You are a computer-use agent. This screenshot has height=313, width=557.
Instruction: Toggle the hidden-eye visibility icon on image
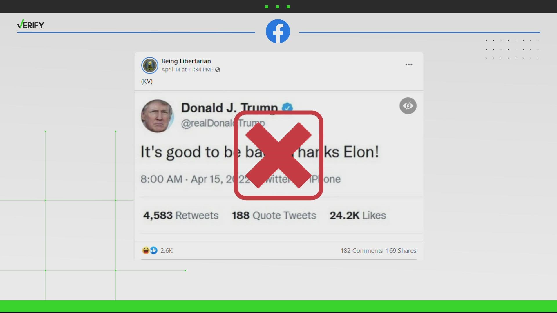pos(408,106)
